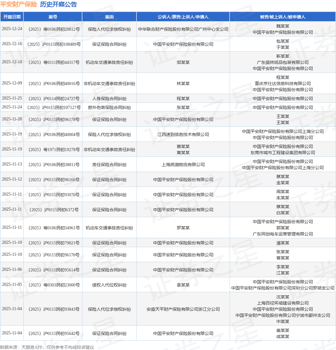
Task: Click plaintiff 林某某
Action: pyautogui.click(x=183, y=84)
